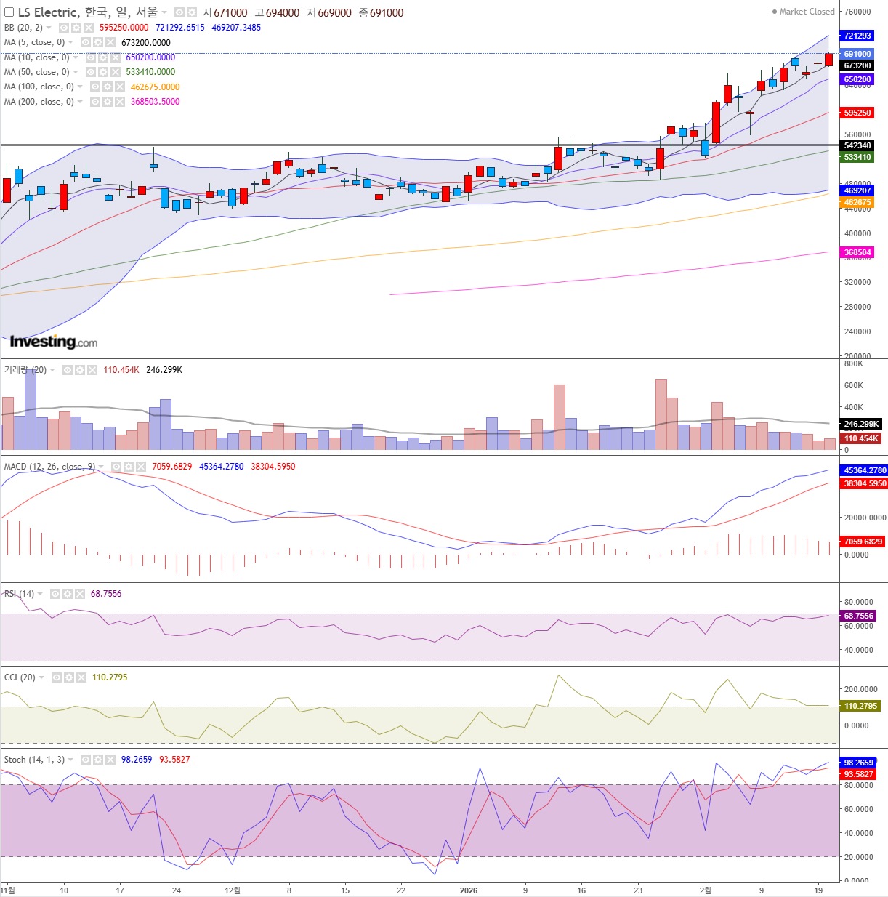888x897 pixels.
Task: Expand dropdown arrow beside MA (100, close, 0)
Action: [80, 87]
